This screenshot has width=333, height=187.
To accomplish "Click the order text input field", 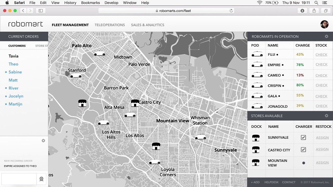I will (19, 179).
